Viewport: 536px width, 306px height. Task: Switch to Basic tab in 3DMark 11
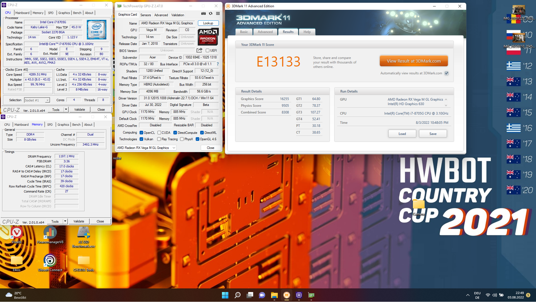click(x=244, y=32)
